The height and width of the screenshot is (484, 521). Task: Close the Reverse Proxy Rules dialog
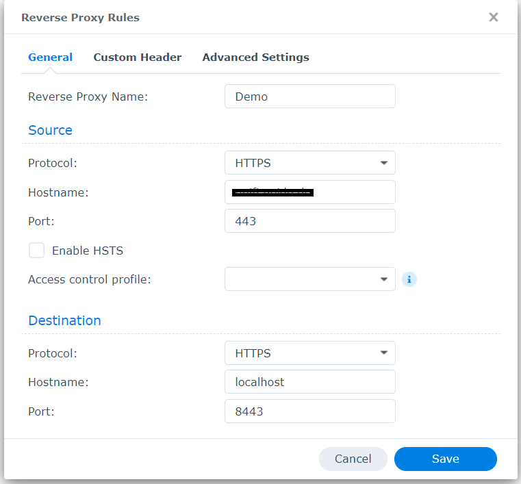[493, 17]
